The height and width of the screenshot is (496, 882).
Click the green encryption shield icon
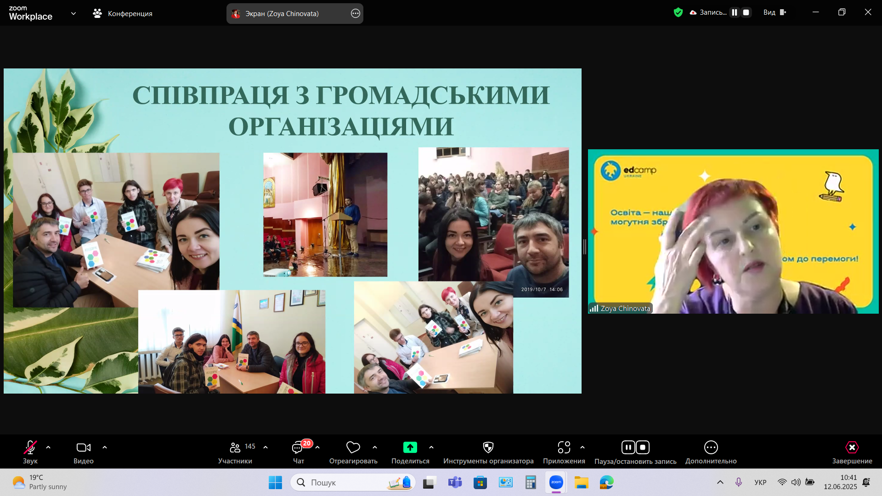click(x=678, y=12)
